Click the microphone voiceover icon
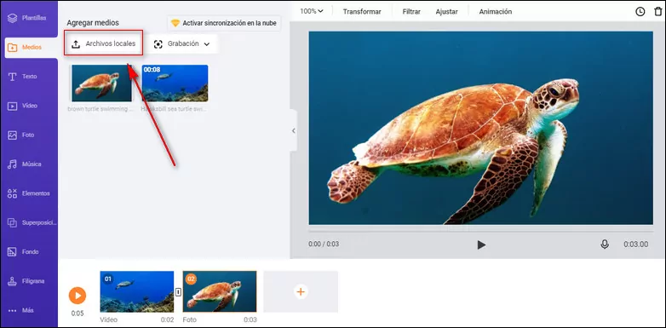 coord(605,245)
